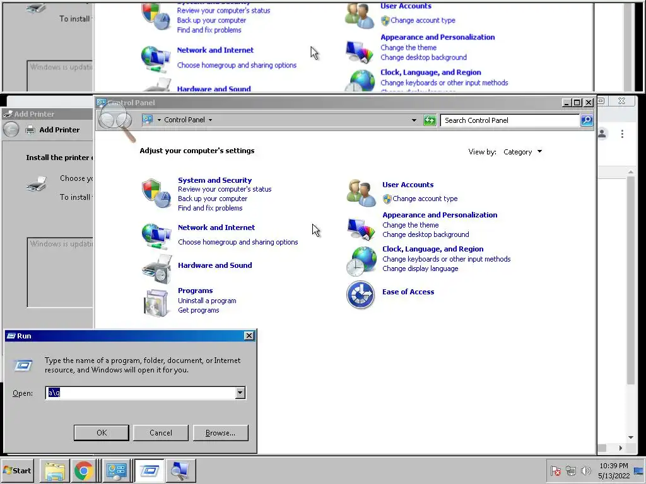Click dropdown arrow after Control Panel breadcrumb
Image resolution: width=646 pixels, height=484 pixels.
coord(210,120)
